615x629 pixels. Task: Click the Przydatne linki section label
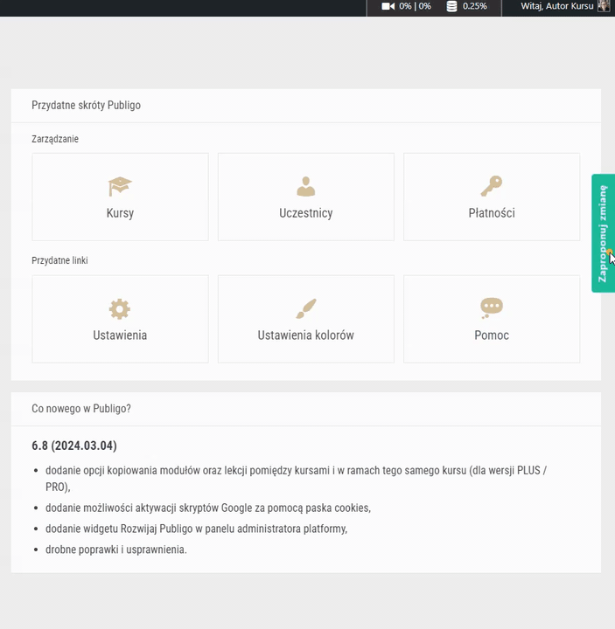point(59,260)
